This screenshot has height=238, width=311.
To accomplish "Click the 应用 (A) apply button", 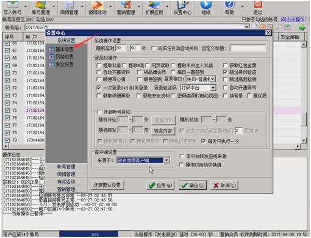I will pyautogui.click(x=160, y=186).
